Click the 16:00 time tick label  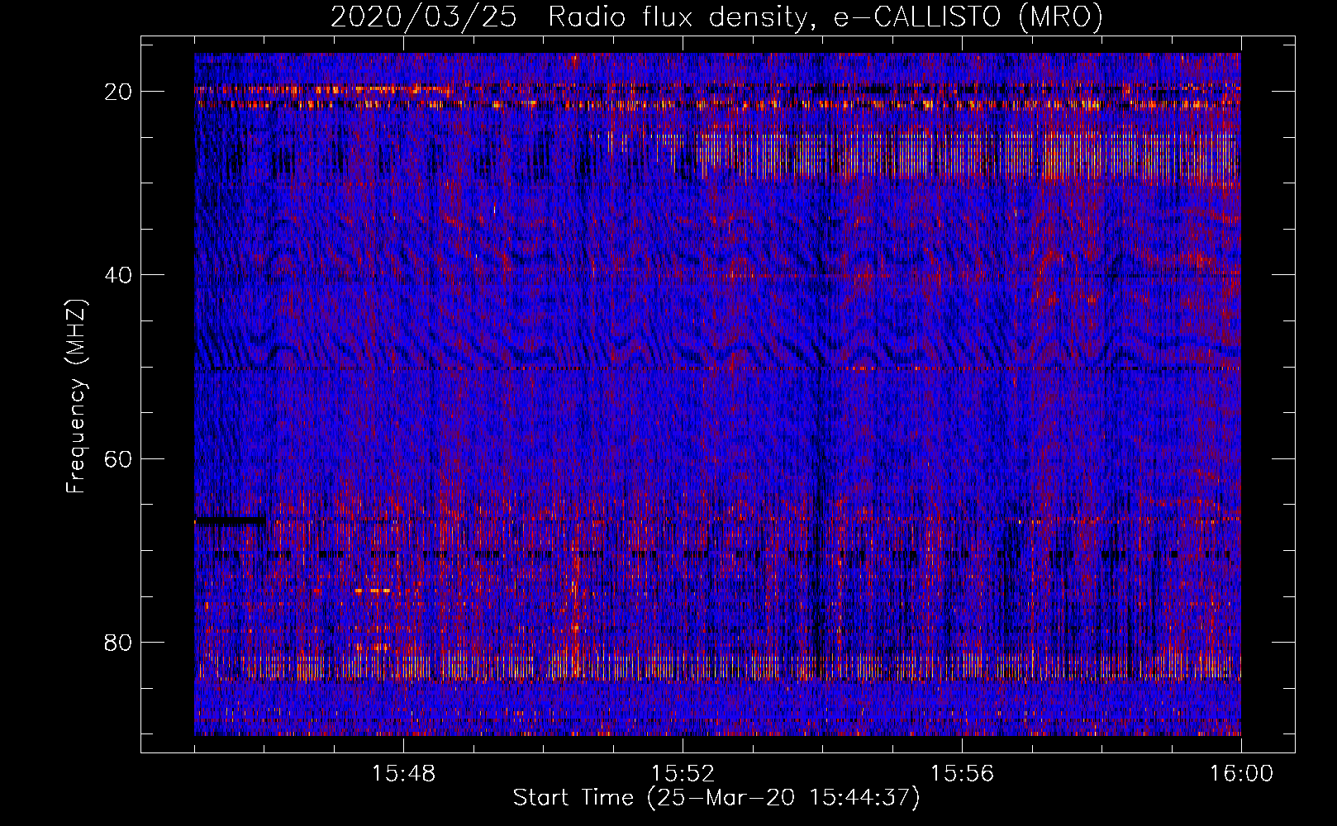pos(1241,774)
